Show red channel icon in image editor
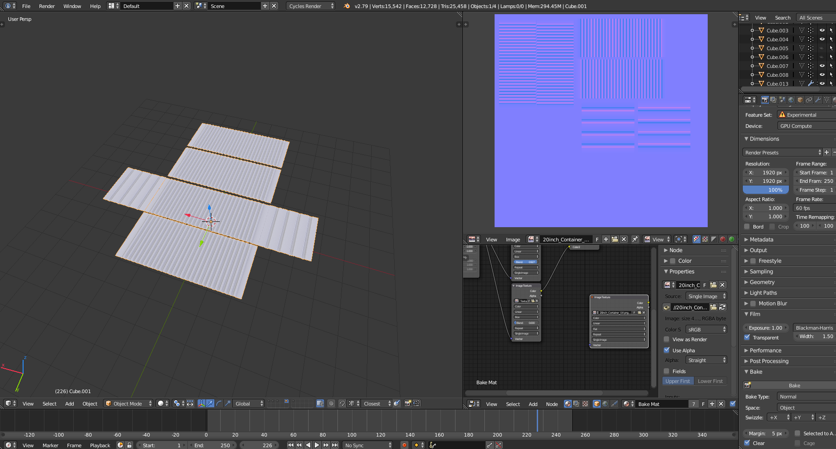This screenshot has width=836, height=449. (x=722, y=239)
